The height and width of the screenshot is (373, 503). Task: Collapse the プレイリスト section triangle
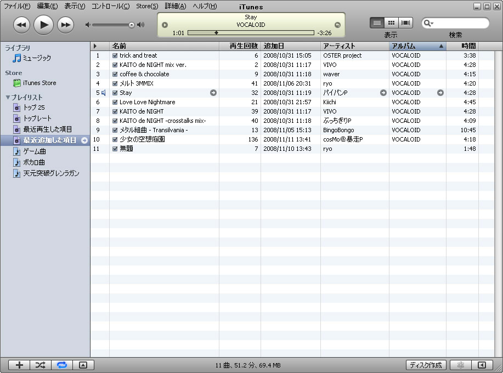click(x=8, y=97)
